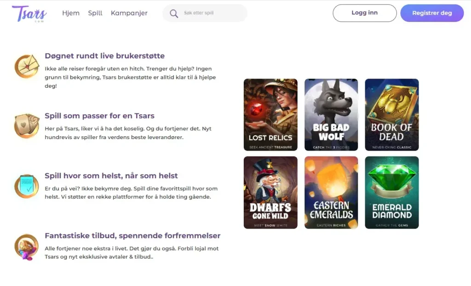Screen dimensions: 471x286
Task: Click paragraph starting 'Alle fortjener noe ekstra'
Action: coord(132,253)
